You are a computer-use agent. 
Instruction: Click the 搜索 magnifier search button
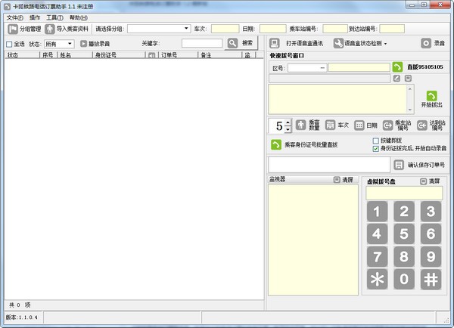coord(241,43)
